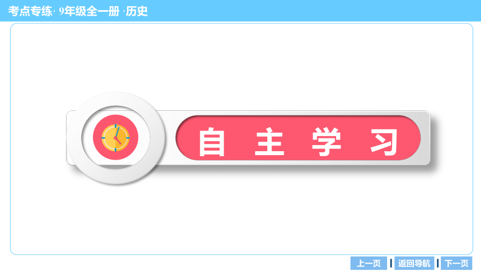Click the gray plate's right end beyond the banner

click(425, 138)
